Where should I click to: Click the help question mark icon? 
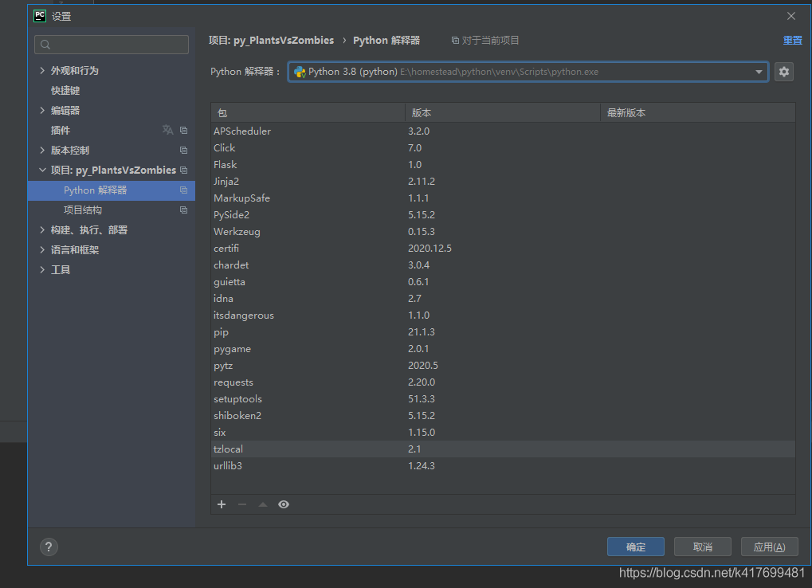[49, 547]
